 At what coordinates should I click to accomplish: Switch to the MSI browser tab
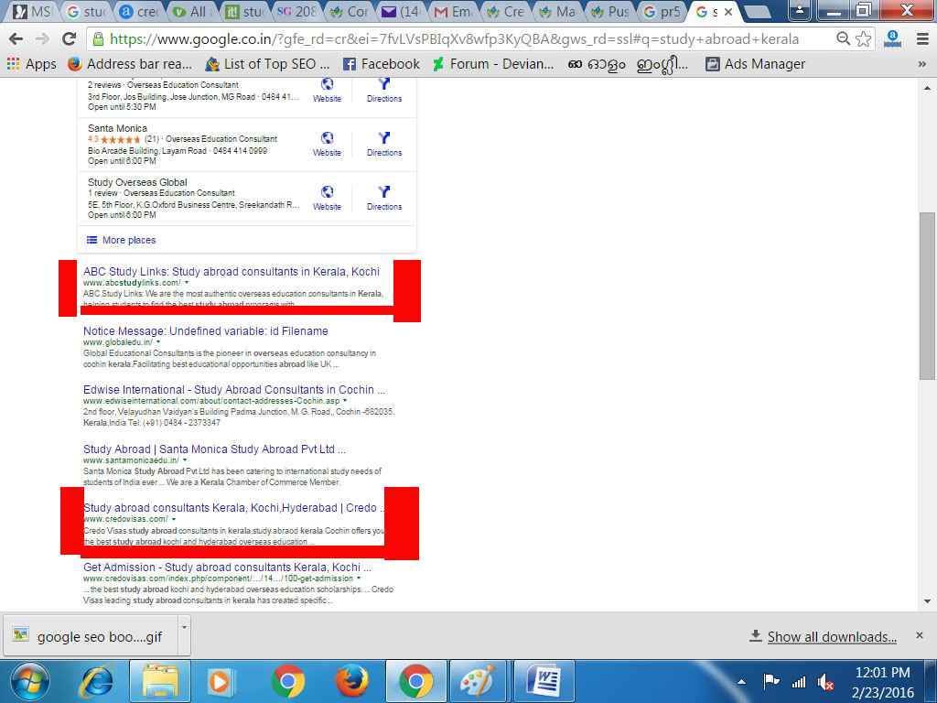(x=34, y=11)
